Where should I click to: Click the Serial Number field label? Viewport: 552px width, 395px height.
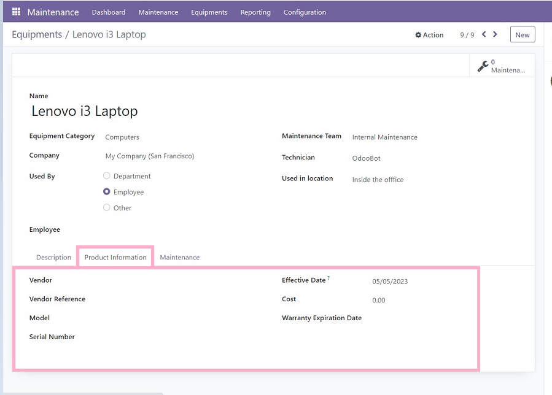(x=52, y=337)
